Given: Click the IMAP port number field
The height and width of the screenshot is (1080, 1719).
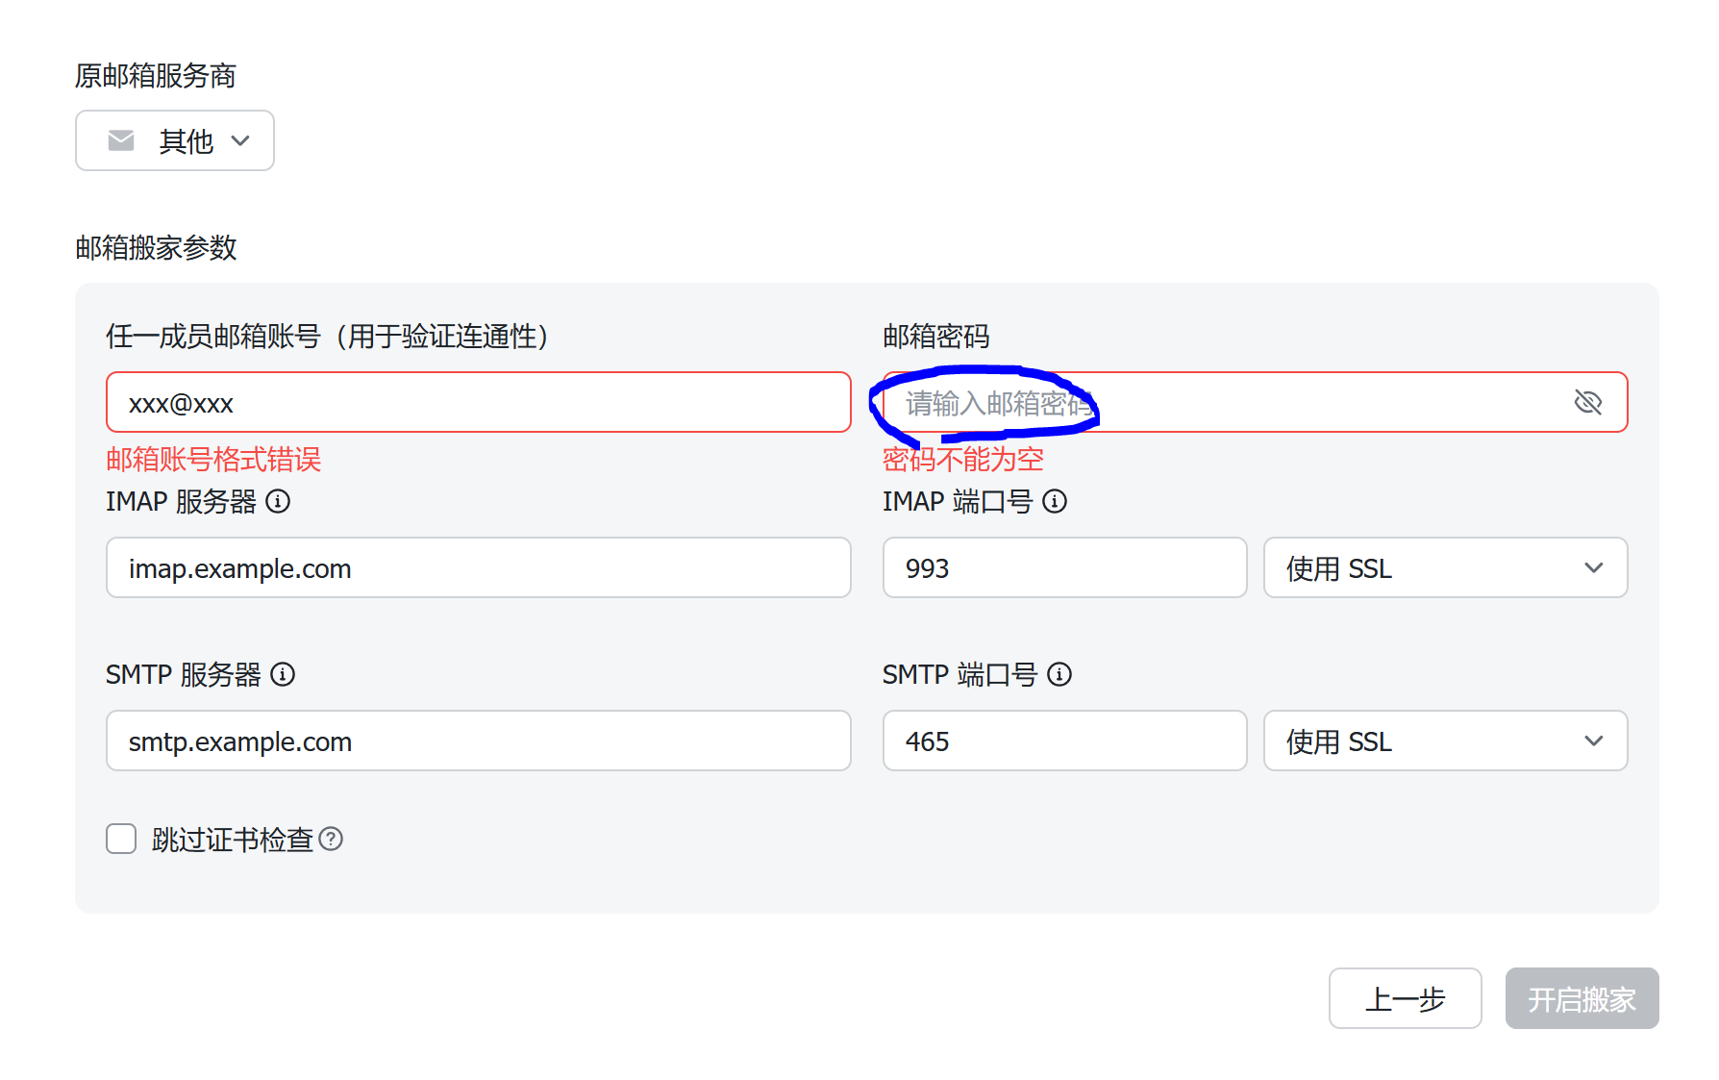Looking at the screenshot, I should (x=1064, y=568).
